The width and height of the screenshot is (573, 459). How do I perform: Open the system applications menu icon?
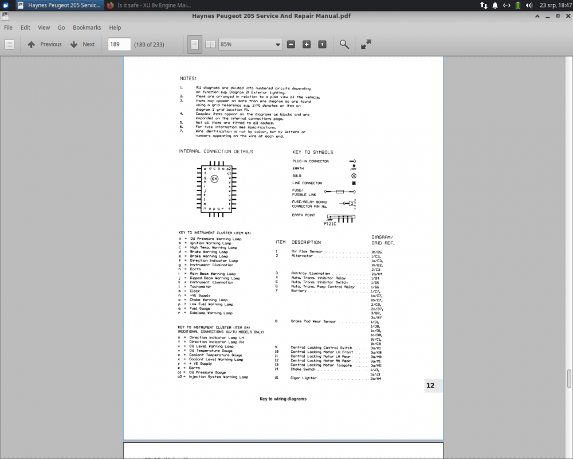(x=6, y=5)
